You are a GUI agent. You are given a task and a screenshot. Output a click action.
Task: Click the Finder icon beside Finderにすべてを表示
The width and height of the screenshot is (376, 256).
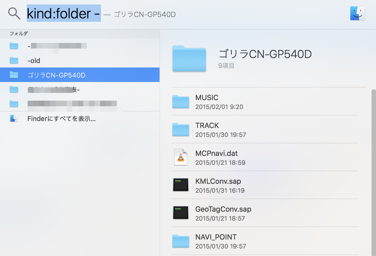14,119
